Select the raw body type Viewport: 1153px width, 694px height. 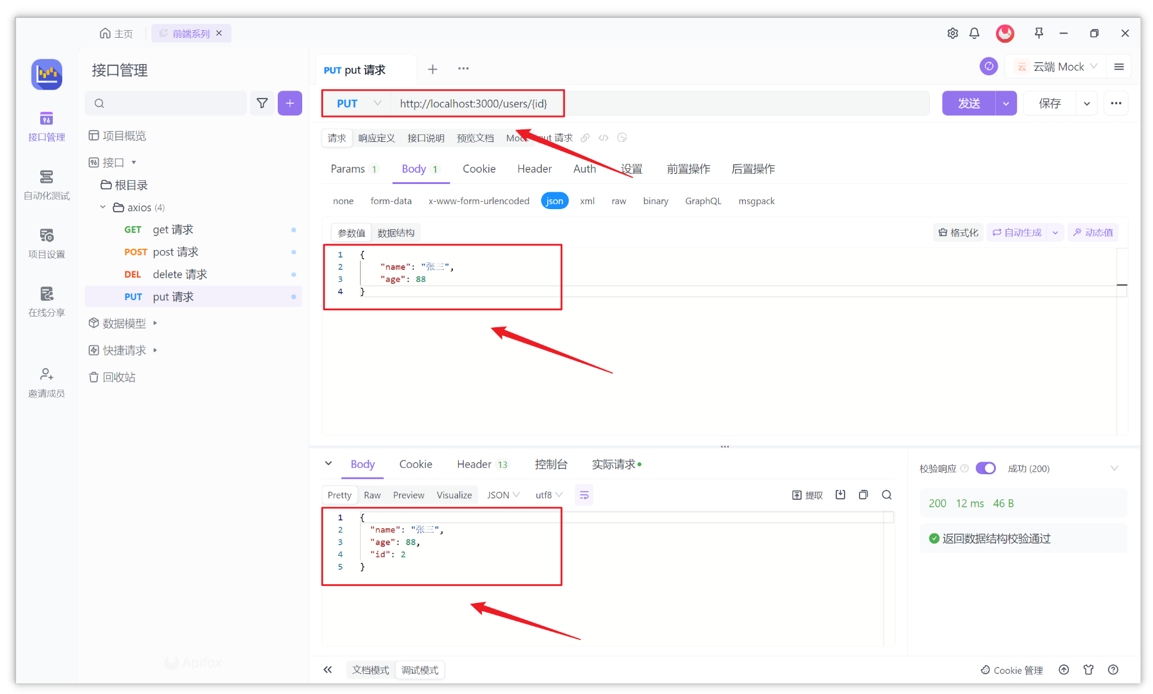(x=619, y=201)
